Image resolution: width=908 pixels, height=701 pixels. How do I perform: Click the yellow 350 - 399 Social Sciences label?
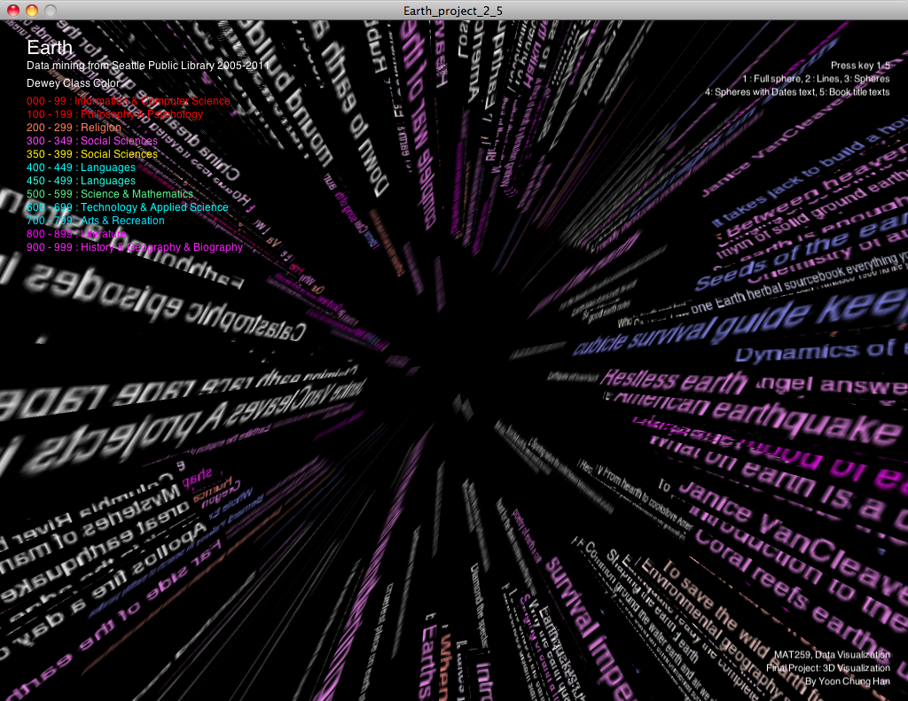point(92,154)
